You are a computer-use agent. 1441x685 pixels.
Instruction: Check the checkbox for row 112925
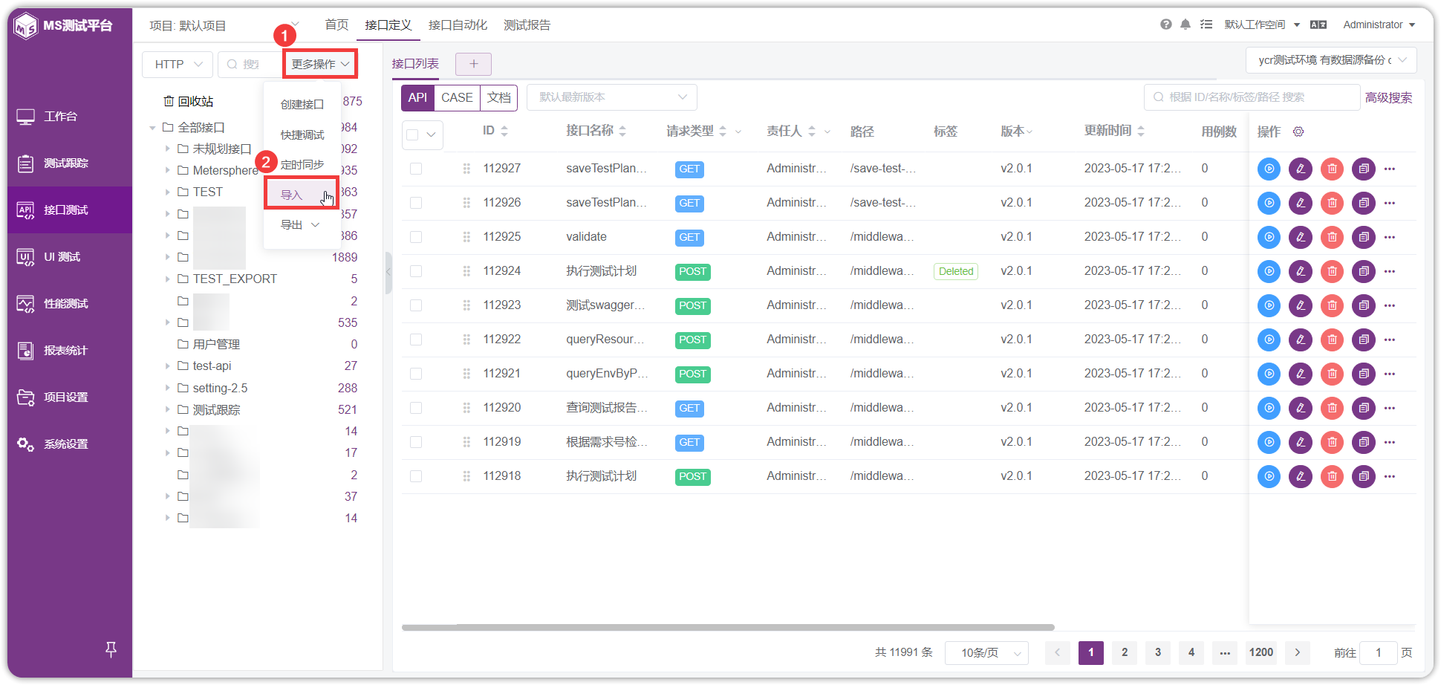click(416, 237)
